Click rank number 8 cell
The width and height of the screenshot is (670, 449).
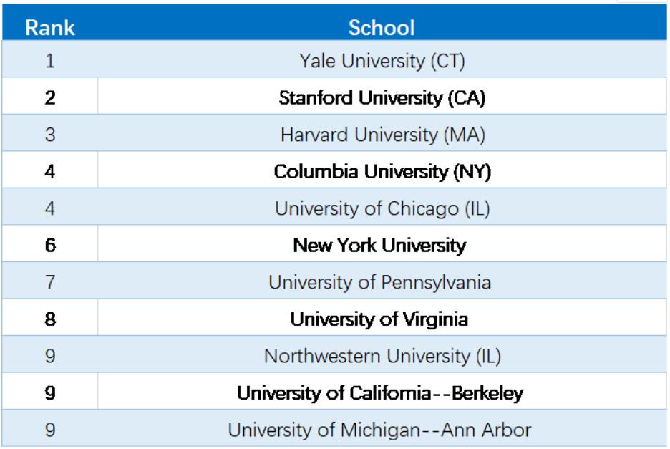(x=50, y=317)
